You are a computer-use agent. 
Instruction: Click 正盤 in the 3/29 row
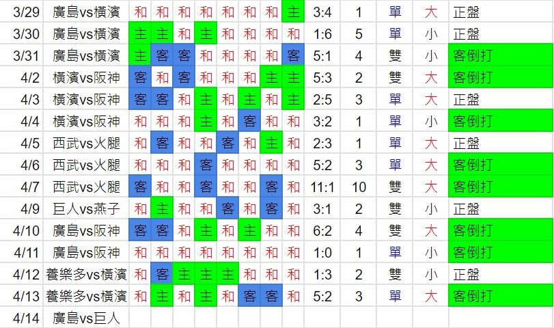501,12
